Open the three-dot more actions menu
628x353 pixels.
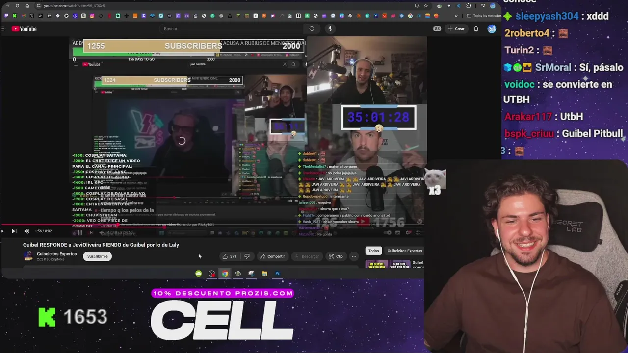click(354, 256)
